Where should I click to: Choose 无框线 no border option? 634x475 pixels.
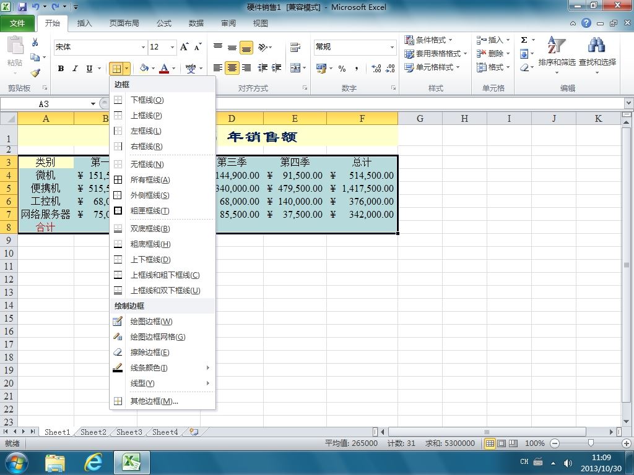click(162, 165)
